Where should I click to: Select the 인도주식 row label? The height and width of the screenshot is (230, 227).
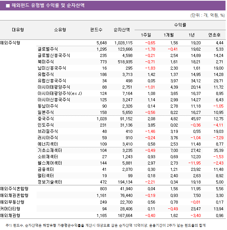(x=46, y=125)
